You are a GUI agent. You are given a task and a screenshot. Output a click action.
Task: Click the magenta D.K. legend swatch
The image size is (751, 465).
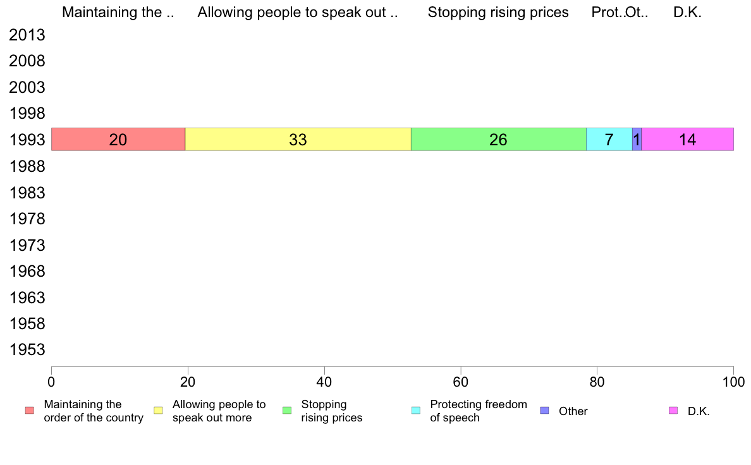tap(673, 411)
